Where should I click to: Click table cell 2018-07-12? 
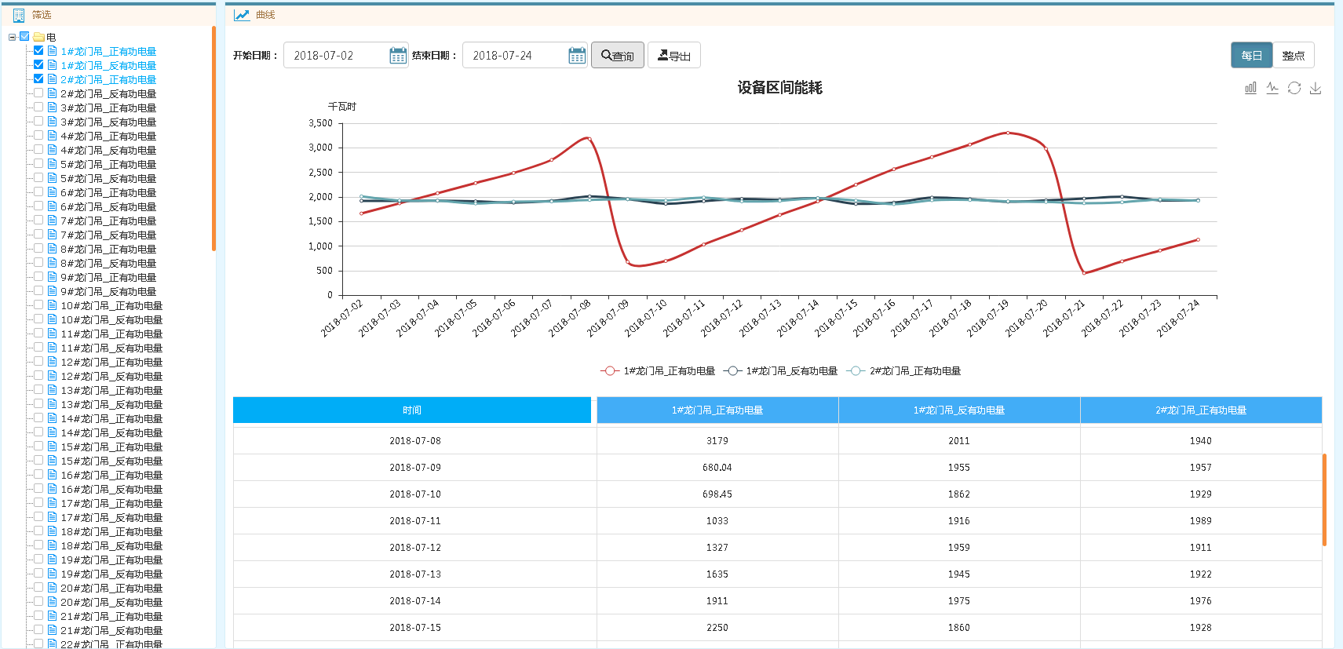pyautogui.click(x=415, y=548)
